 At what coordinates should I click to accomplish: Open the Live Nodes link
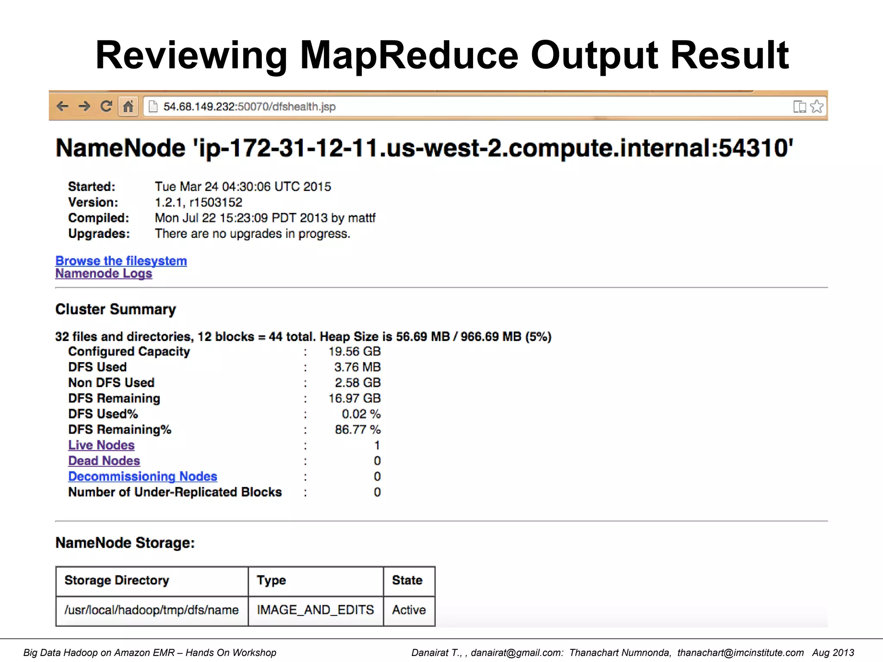[x=101, y=445]
